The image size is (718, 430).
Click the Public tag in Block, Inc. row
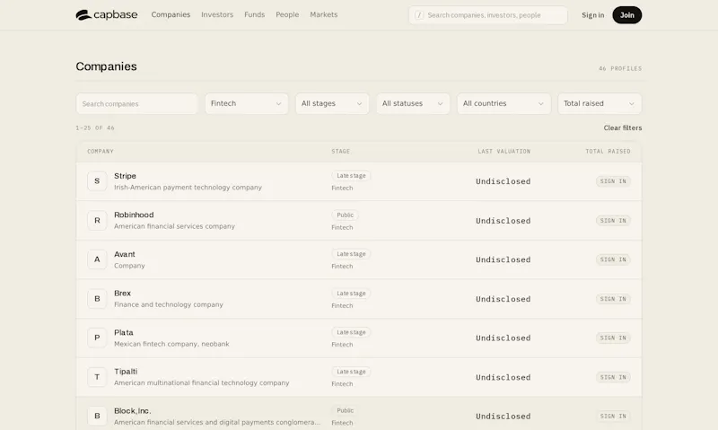[x=346, y=411]
